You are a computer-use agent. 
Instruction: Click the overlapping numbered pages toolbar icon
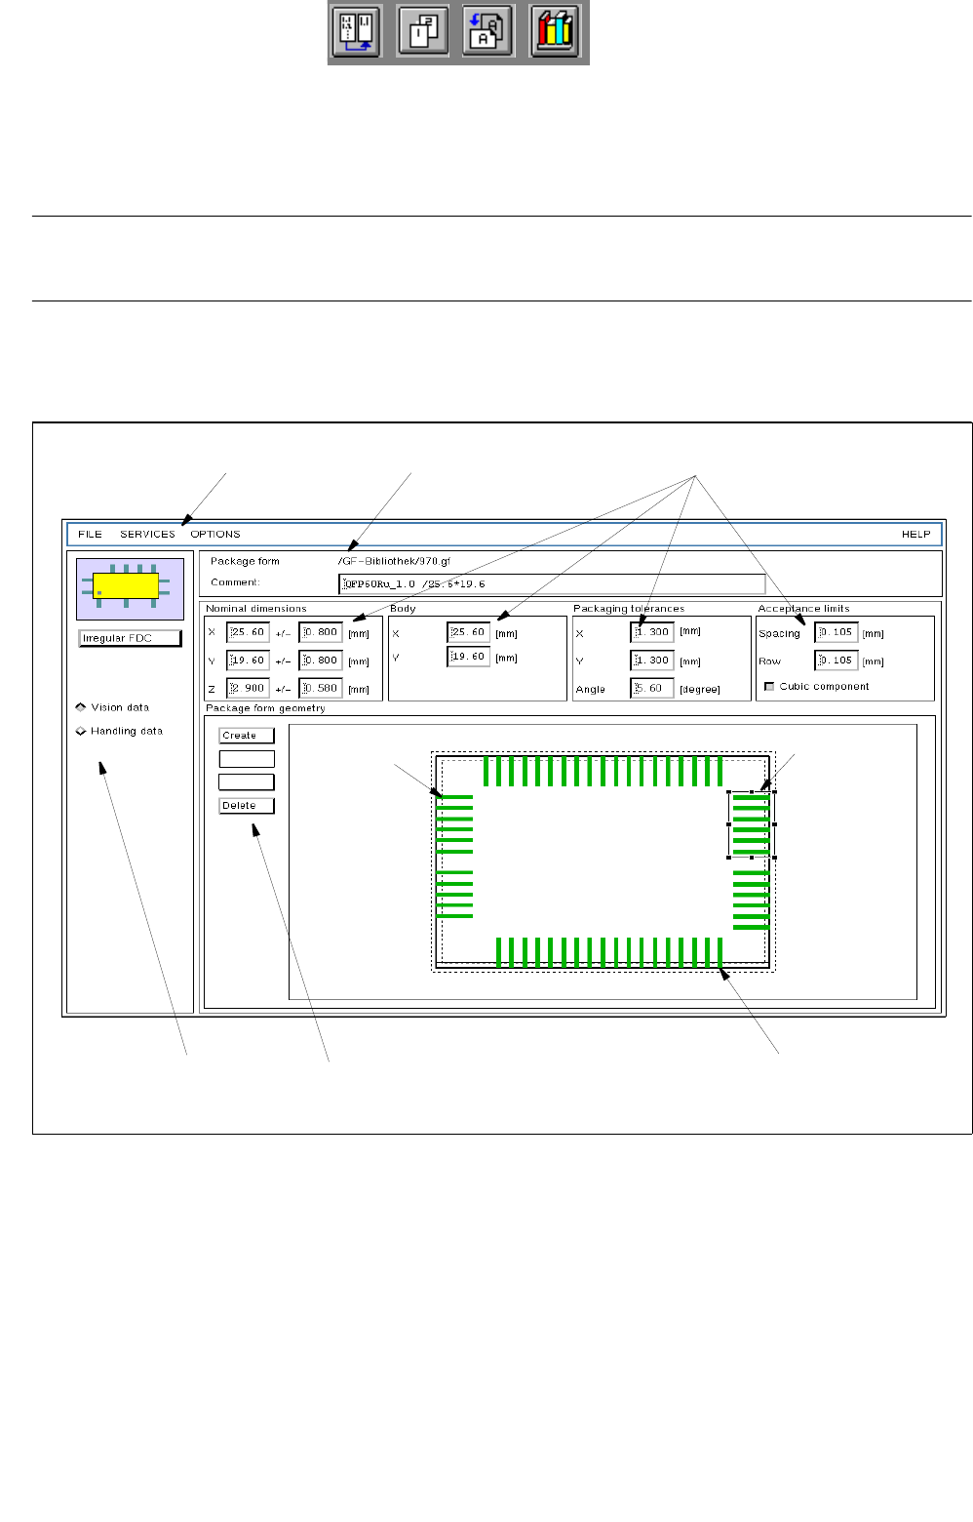[423, 31]
